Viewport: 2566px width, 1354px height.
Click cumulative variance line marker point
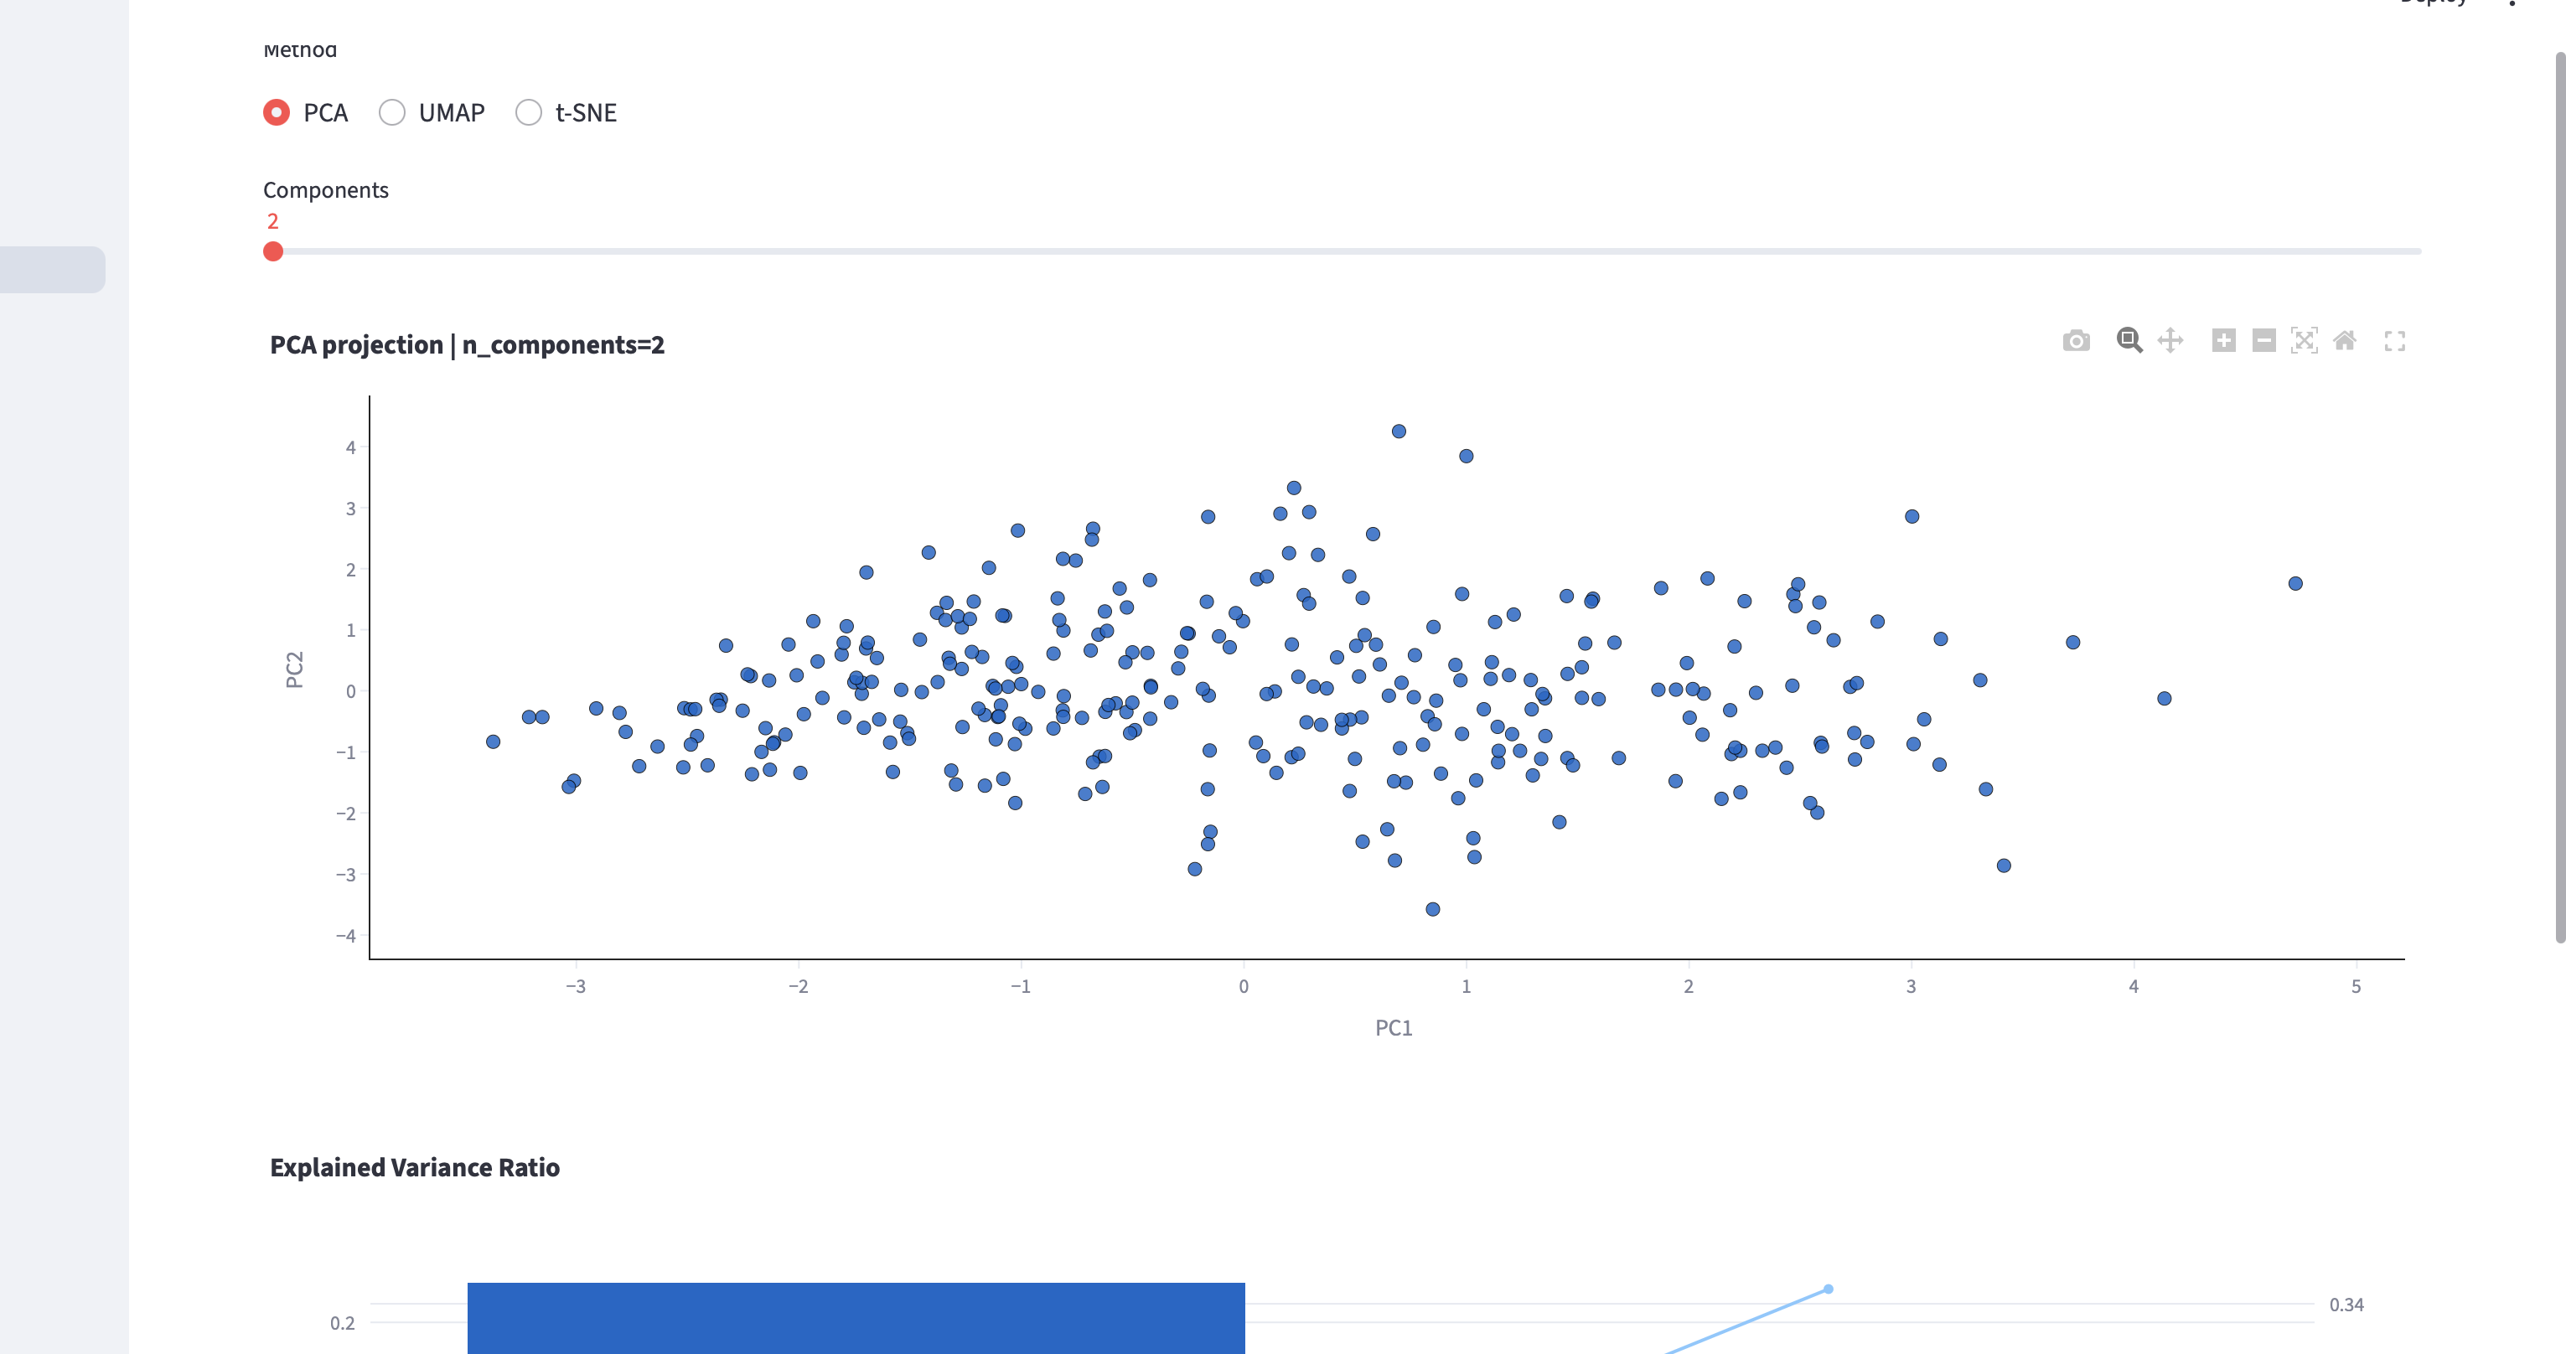pyautogui.click(x=1828, y=1289)
